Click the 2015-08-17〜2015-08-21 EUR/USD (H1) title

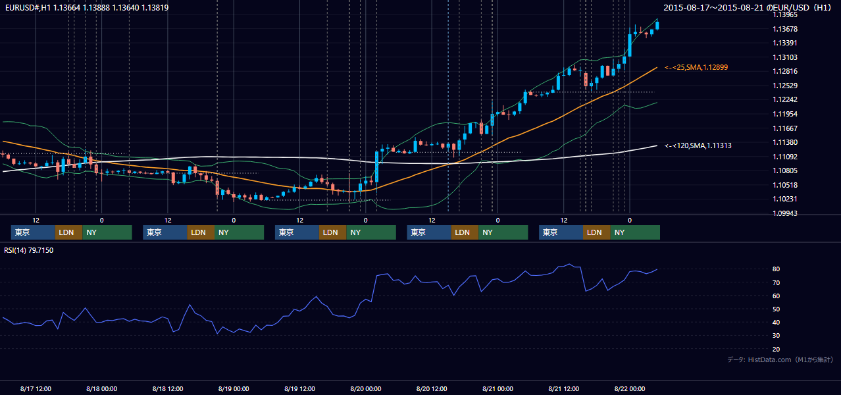(748, 7)
